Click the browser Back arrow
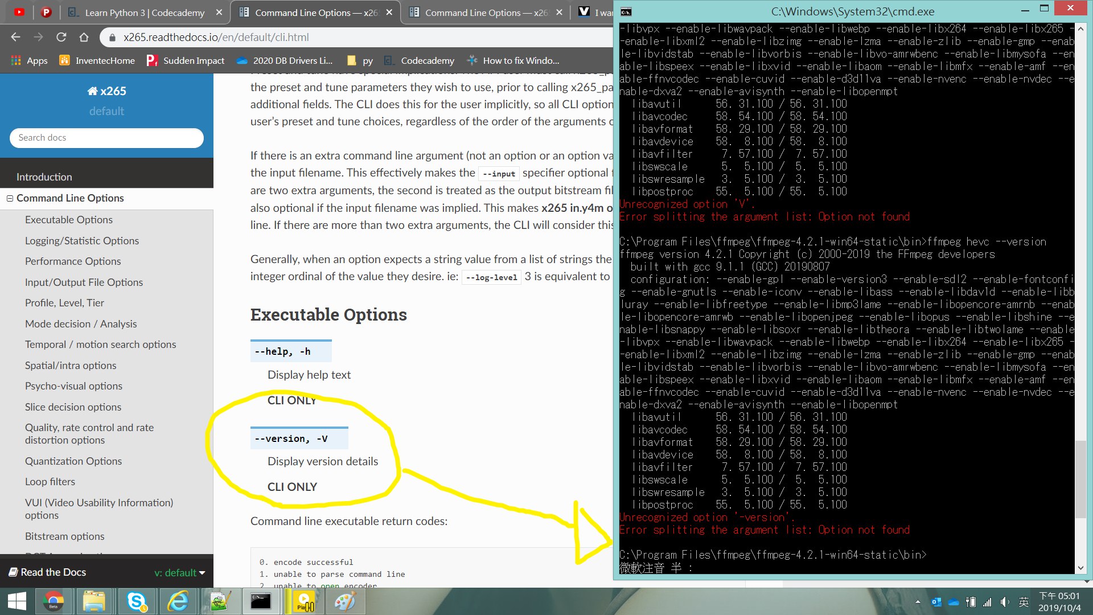Image resolution: width=1093 pixels, height=615 pixels. (x=15, y=37)
